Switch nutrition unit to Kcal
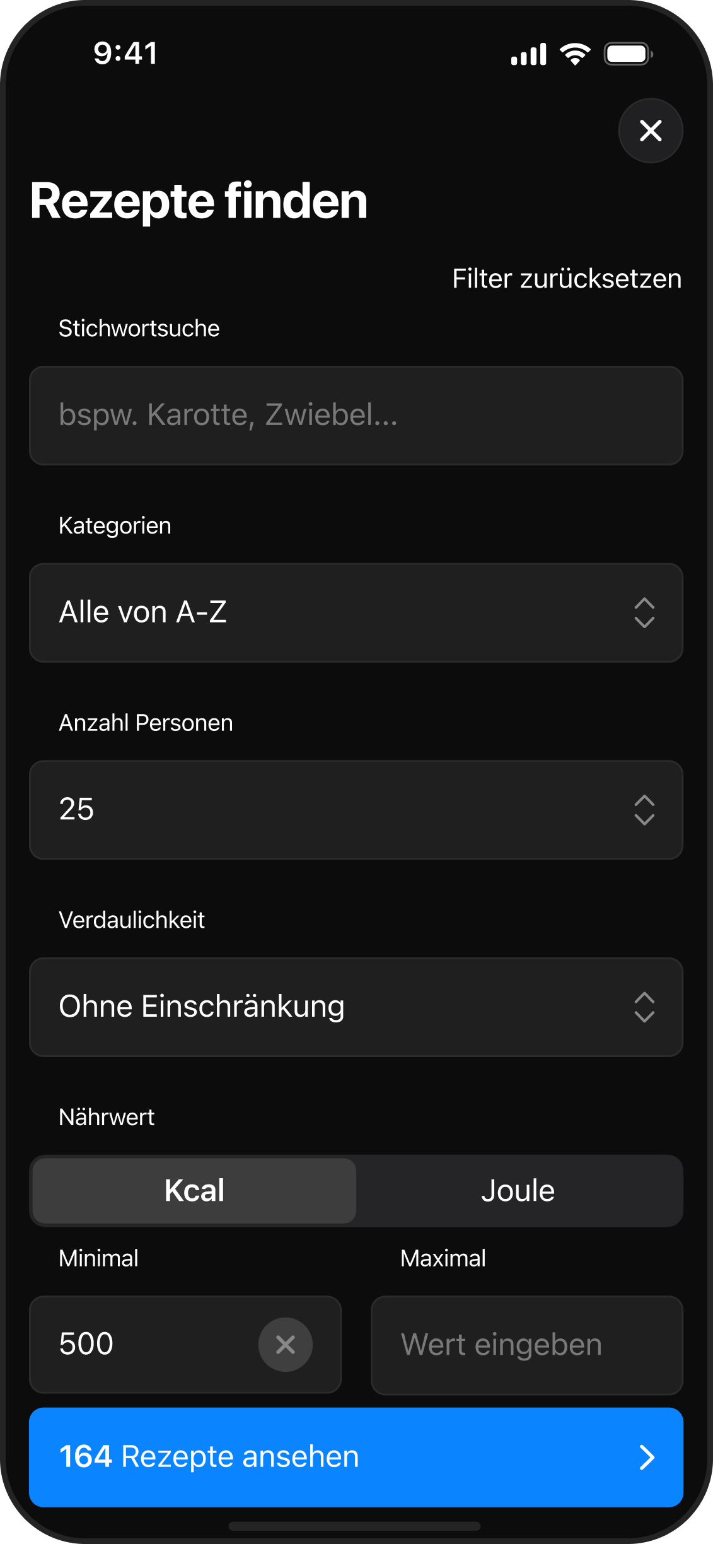 (194, 1191)
